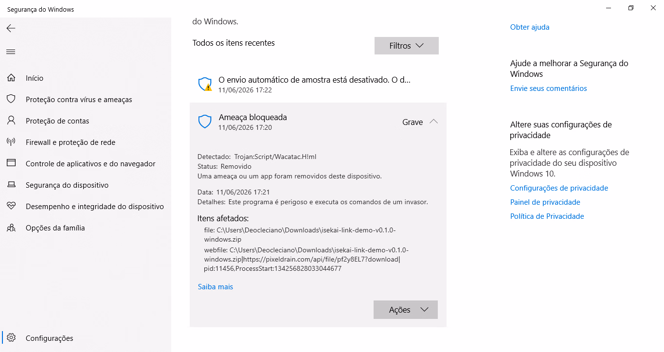
Task: Click Envie seus comentários link
Action: (549, 88)
